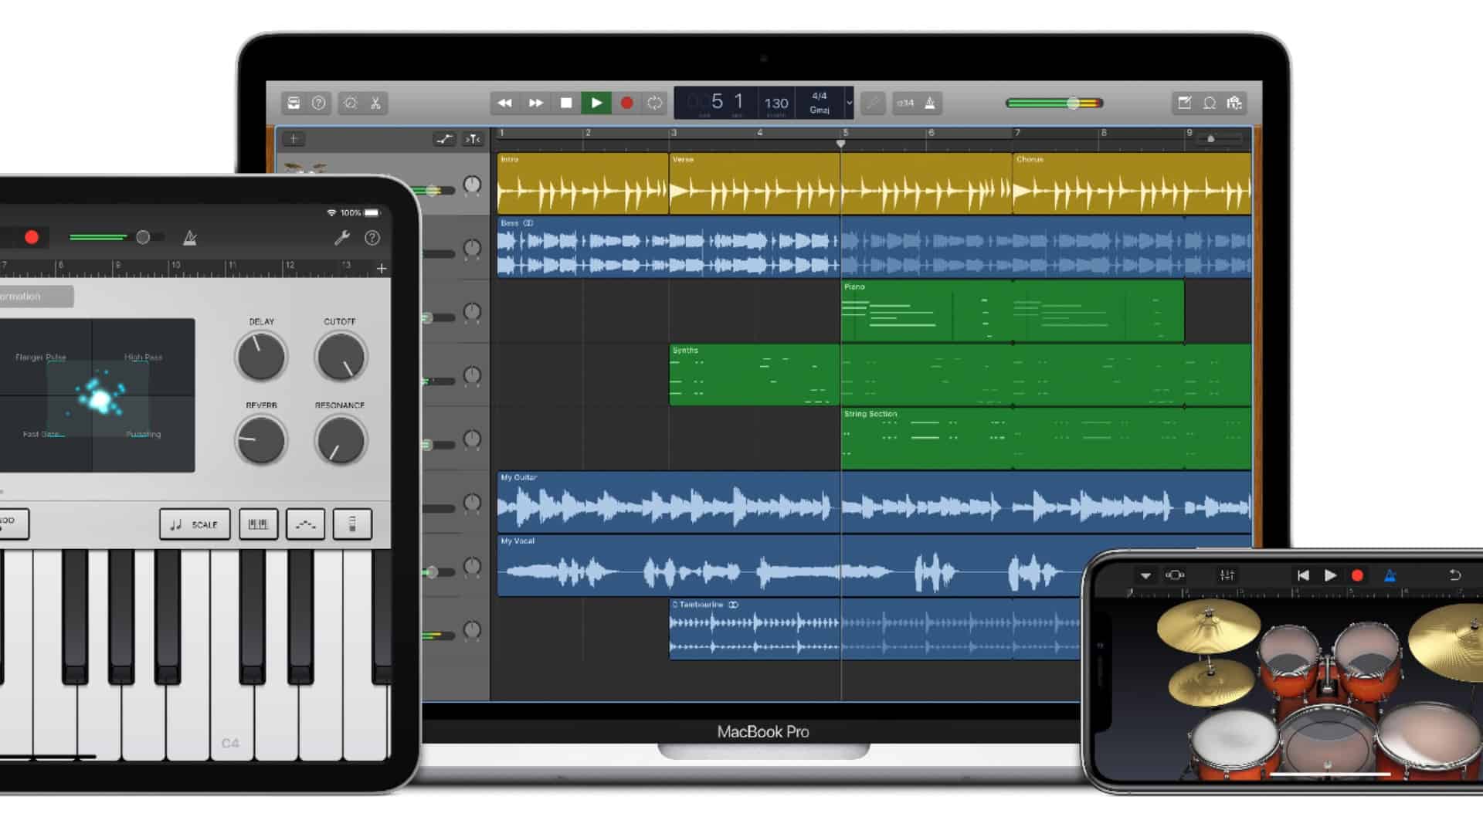The image size is (1483, 834).
Task: Tap the SCALE button on iPad
Action: [x=195, y=524]
